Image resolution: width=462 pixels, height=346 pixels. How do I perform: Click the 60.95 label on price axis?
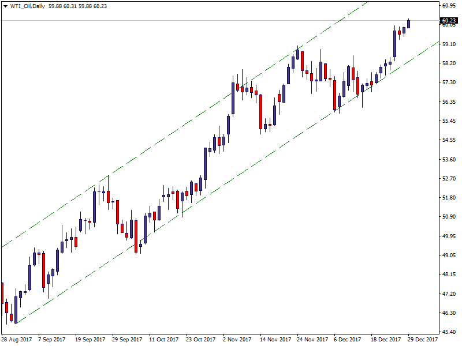[449, 6]
